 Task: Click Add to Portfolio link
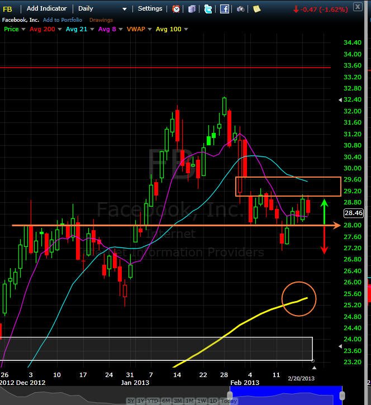coord(63,20)
